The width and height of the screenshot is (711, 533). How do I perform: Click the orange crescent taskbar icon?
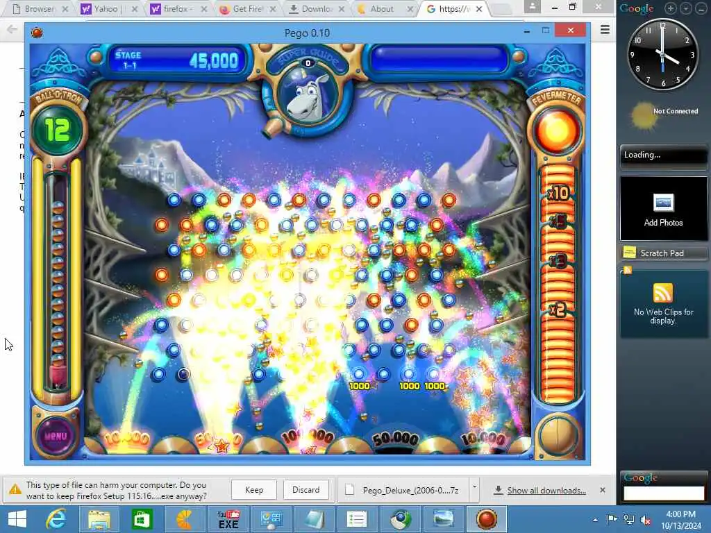pyautogui.click(x=185, y=519)
